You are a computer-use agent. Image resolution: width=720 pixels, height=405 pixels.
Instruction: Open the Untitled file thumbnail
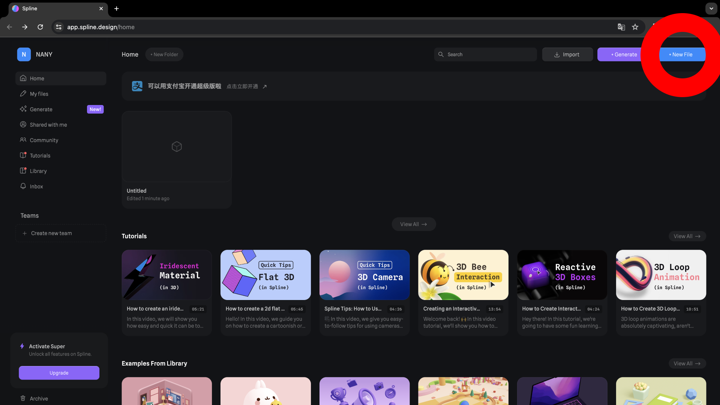tap(177, 147)
